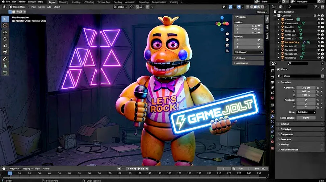Select the Transform tool
Viewport: 326px width, 182px height.
click(5, 52)
